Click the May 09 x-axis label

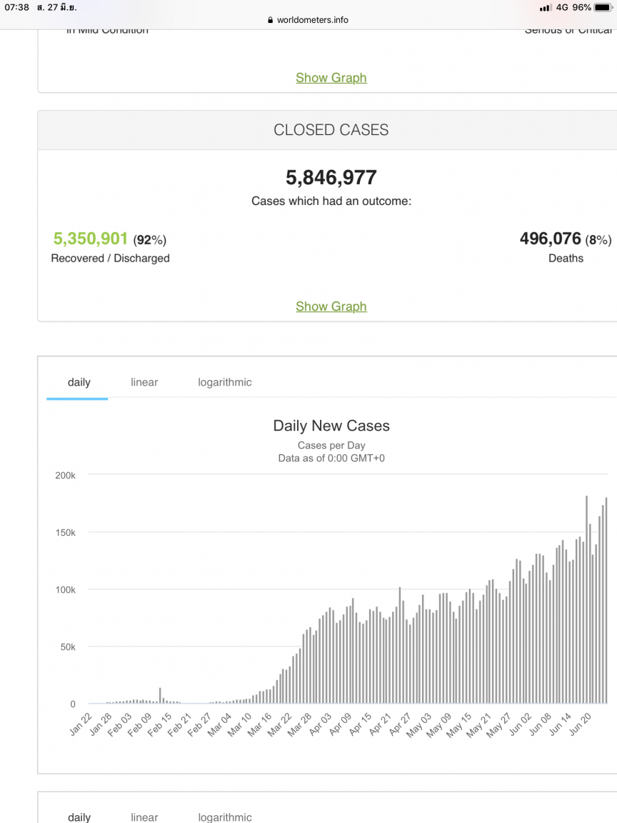[x=438, y=725]
